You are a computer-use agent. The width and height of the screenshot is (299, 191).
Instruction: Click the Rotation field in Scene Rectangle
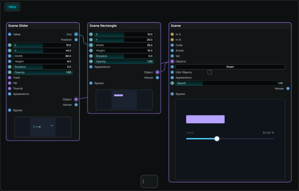pos(124,56)
